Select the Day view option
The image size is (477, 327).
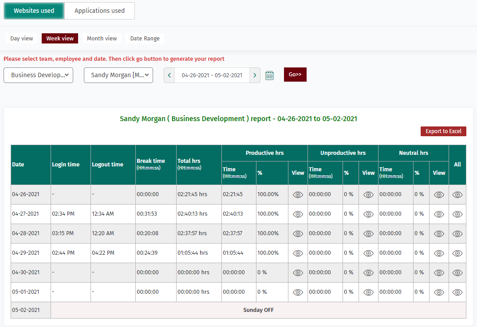[21, 38]
